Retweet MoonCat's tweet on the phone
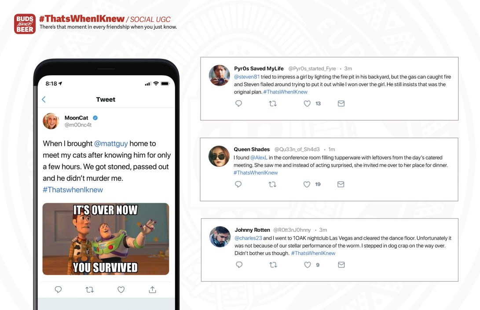The image size is (480, 310). tap(90, 289)
